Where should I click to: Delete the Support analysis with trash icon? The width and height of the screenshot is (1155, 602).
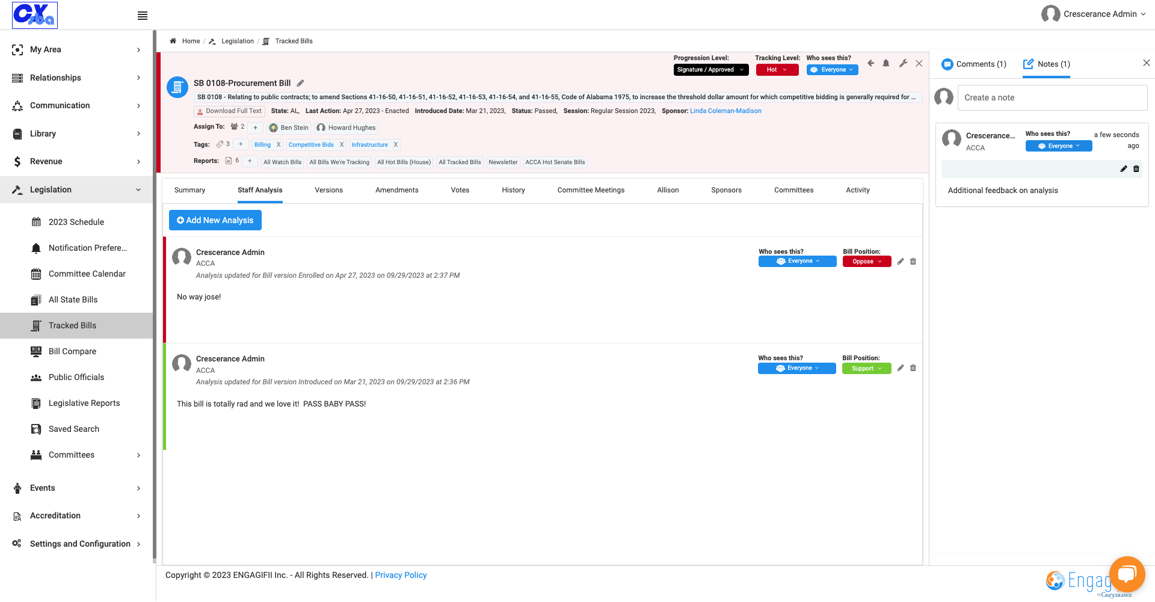(913, 368)
